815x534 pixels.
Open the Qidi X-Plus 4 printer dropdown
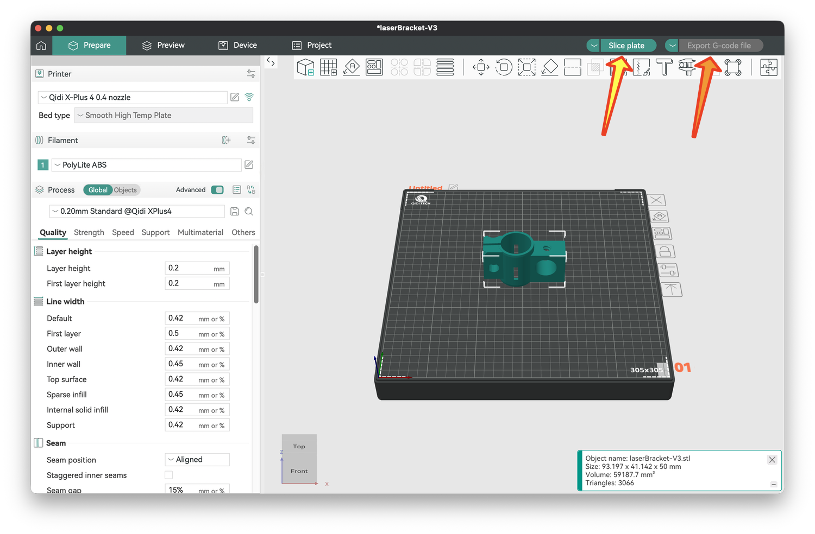[133, 97]
